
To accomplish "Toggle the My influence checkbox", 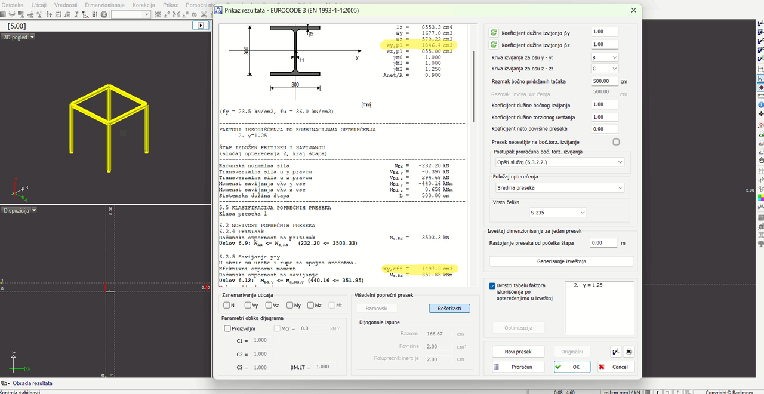I will (289, 306).
